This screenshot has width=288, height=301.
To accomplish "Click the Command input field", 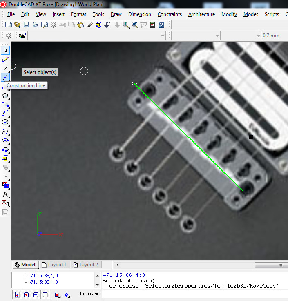I will point(194,294).
